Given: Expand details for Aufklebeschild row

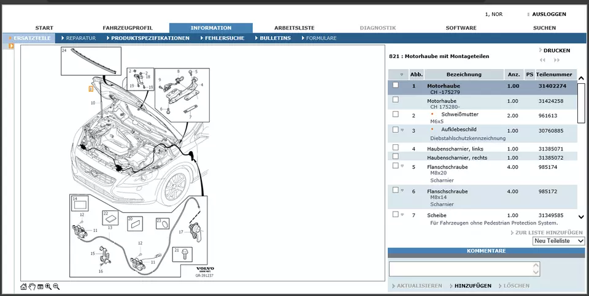Looking at the screenshot, I should [402, 130].
